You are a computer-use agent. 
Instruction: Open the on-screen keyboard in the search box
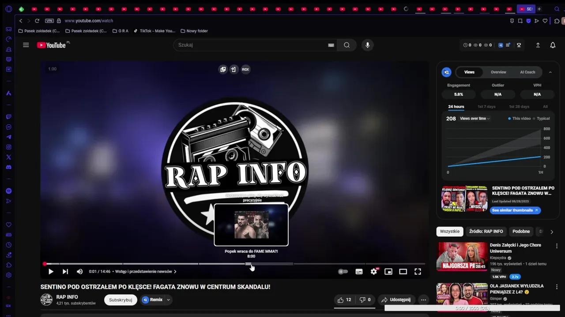(331, 45)
